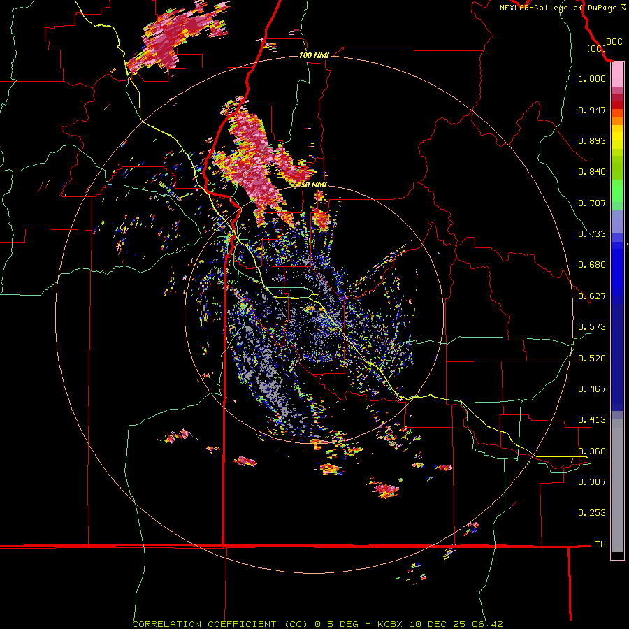Select the 0.627 scale value
This screenshot has width=629, height=629.
592,296
